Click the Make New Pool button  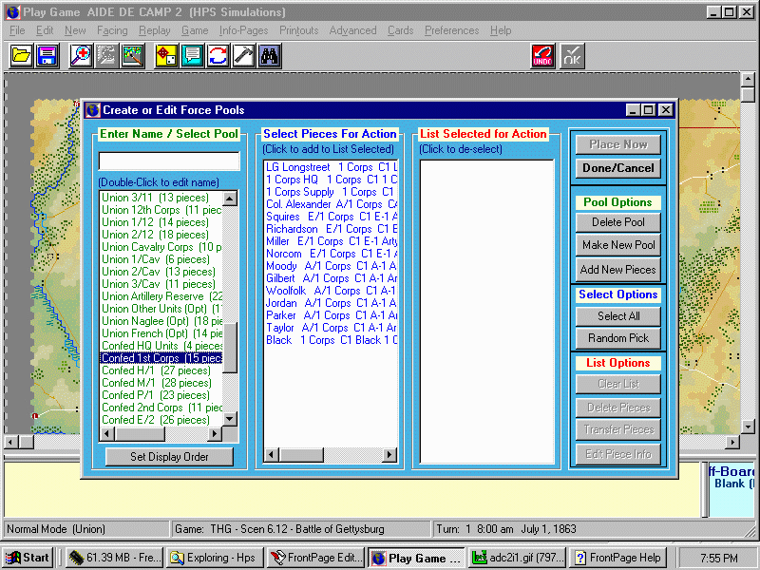coord(618,245)
